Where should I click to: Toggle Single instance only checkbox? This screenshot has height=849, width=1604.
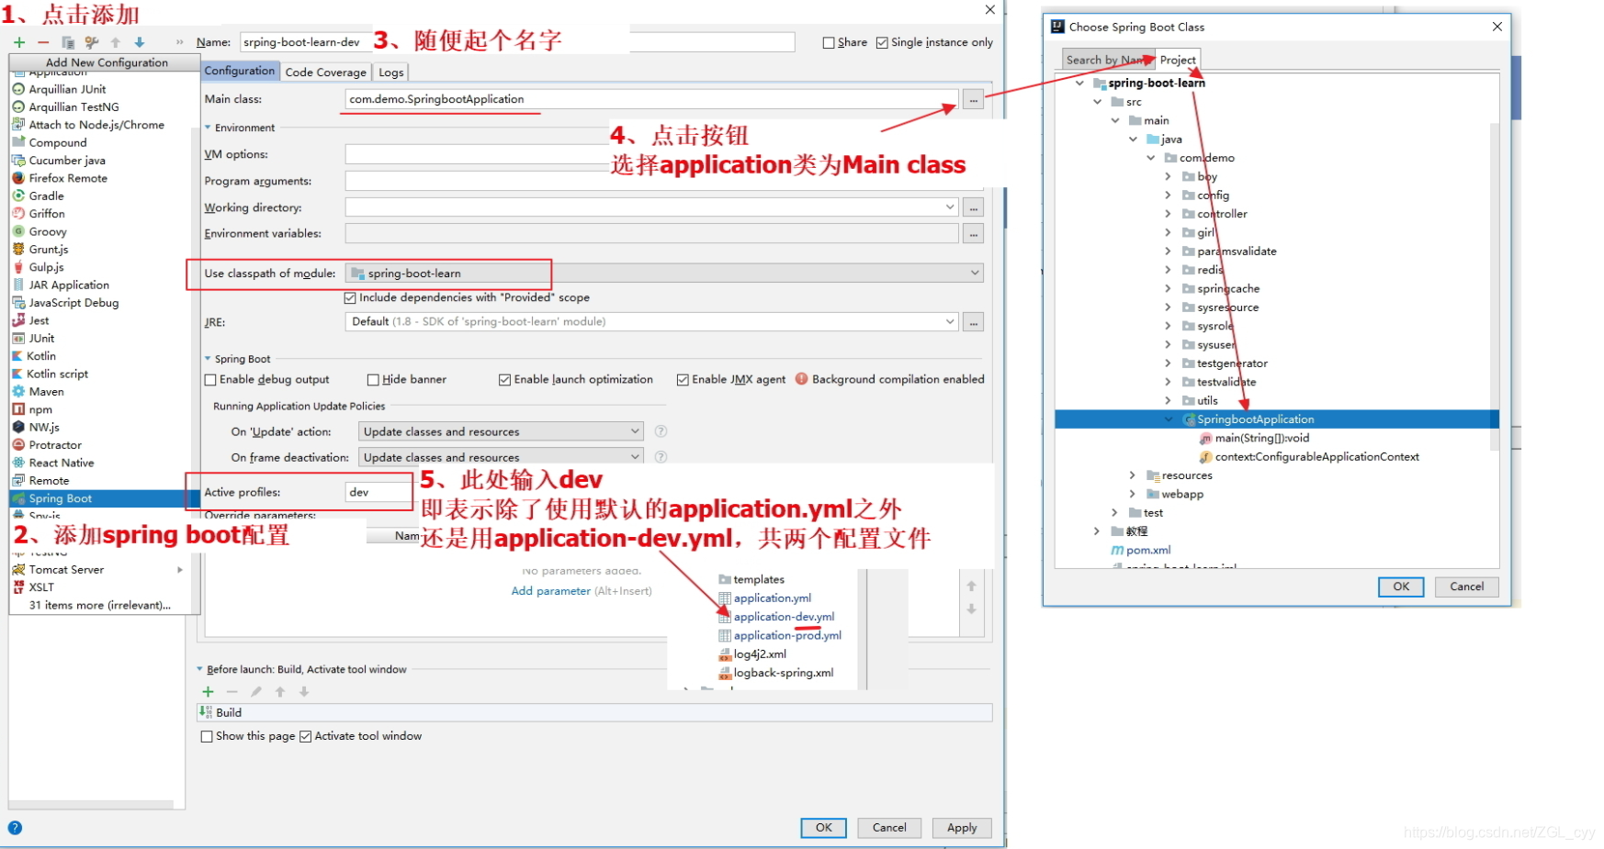(882, 42)
